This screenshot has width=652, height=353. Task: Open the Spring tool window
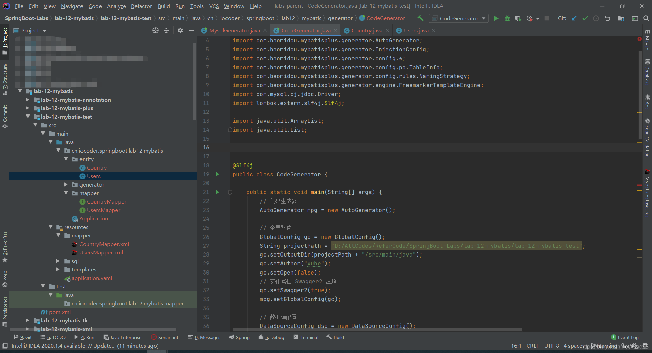(239, 337)
